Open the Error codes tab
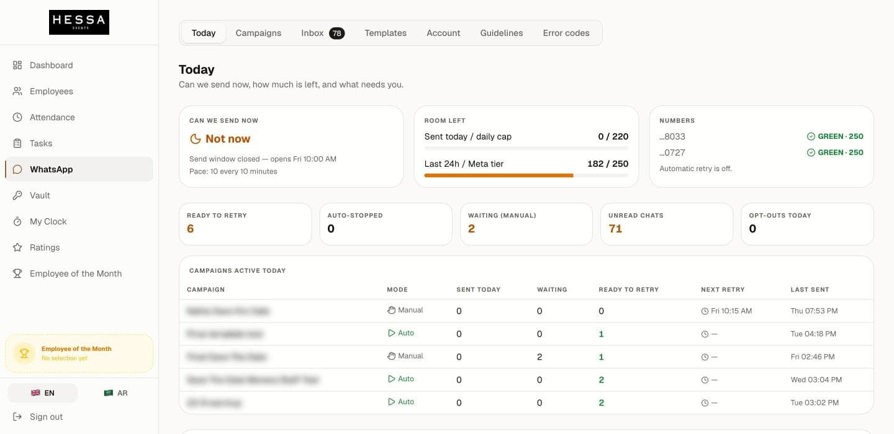Image resolution: width=894 pixels, height=434 pixels. 566,33
